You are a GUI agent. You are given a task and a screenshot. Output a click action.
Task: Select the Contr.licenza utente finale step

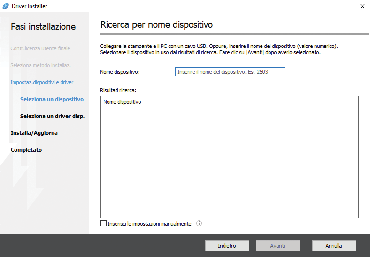pyautogui.click(x=40, y=48)
